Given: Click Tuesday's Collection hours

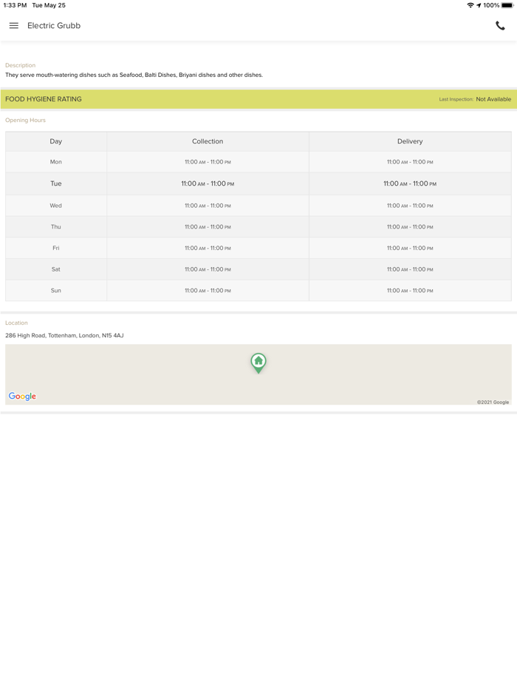Looking at the screenshot, I should point(208,183).
